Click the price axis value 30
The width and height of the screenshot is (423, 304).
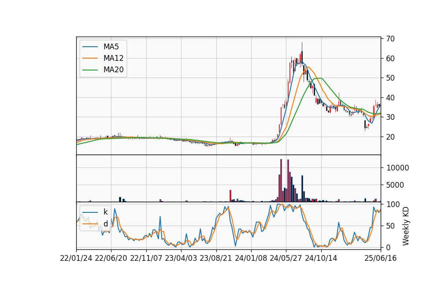tap(390, 117)
